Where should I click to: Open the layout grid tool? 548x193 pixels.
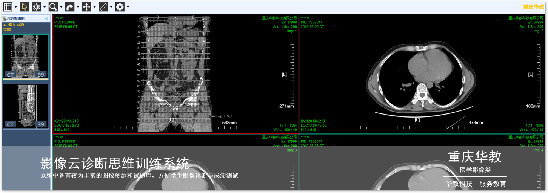(x=8, y=7)
